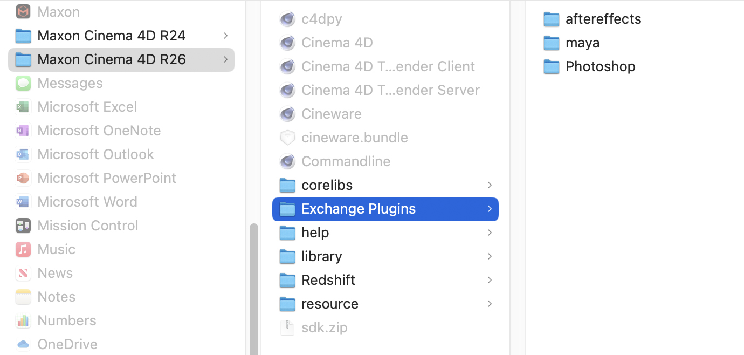Click the Cinema 4D application icon
Viewport: 744px width, 355px height.
click(287, 43)
